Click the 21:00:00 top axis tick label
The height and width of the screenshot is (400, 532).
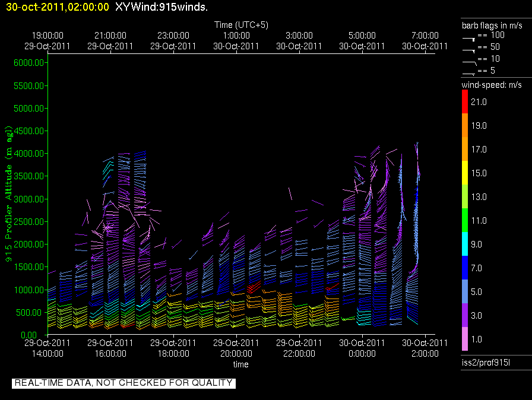click(x=110, y=36)
